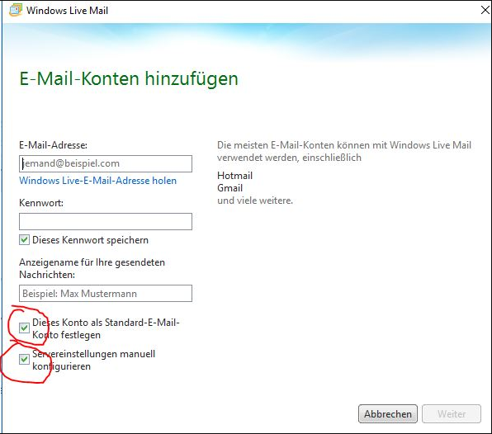Click the Kennwort: label
Viewport: 492px width, 434px height.
click(41, 203)
